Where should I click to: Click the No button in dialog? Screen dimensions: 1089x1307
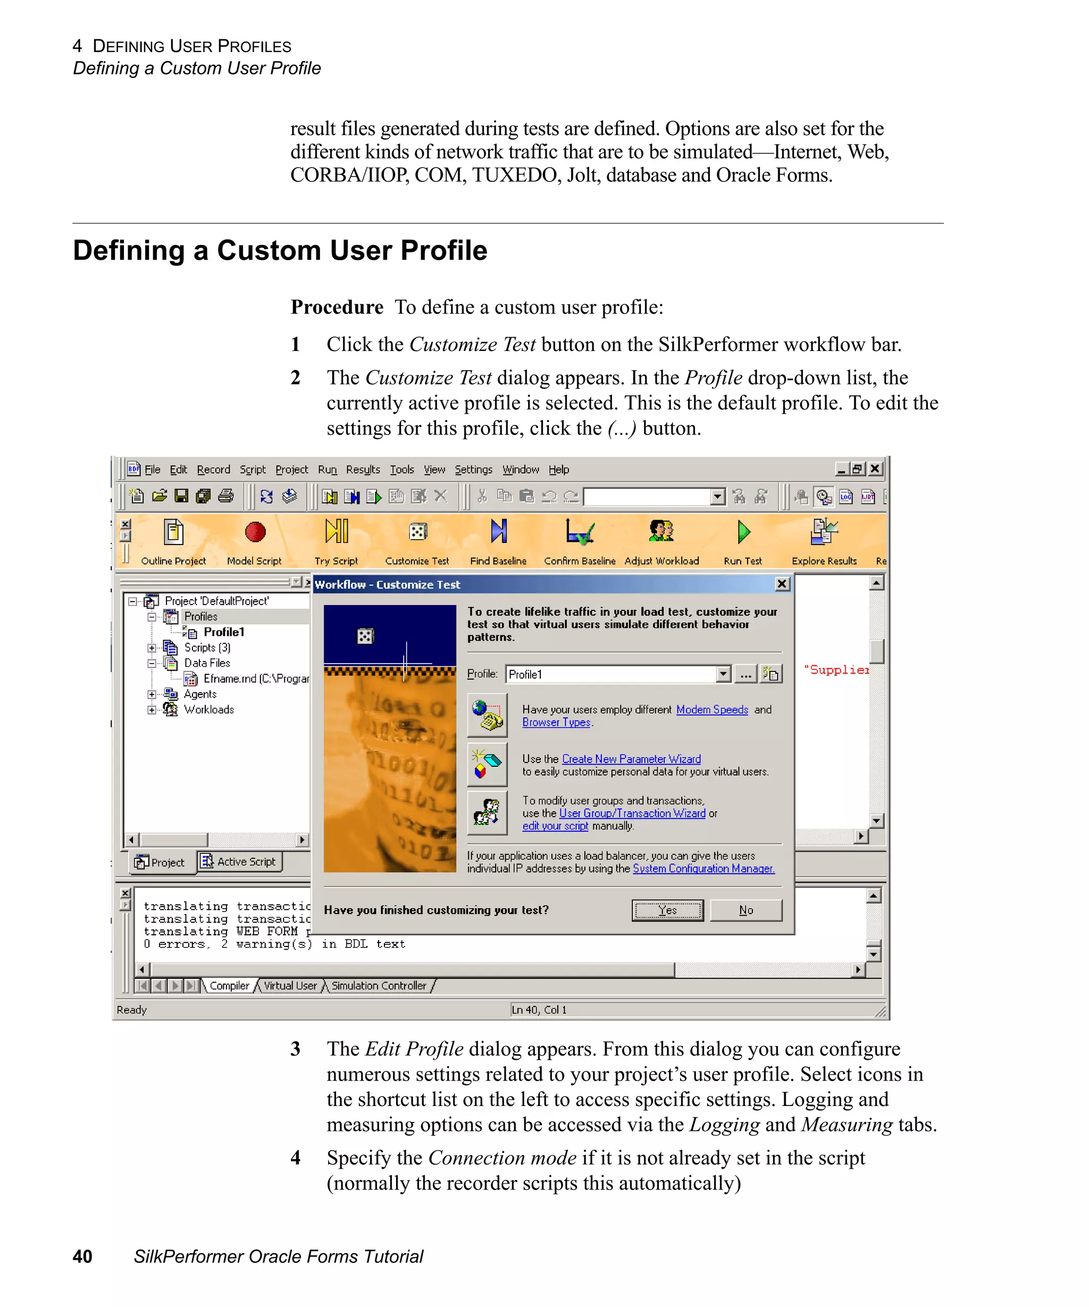coord(746,910)
